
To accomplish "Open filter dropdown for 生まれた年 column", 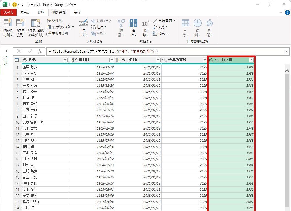I will click(x=251, y=60).
